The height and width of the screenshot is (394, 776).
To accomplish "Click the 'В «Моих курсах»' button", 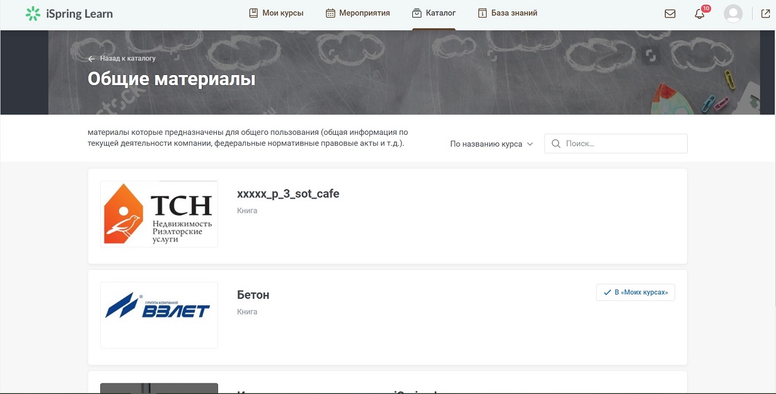I will coord(635,293).
